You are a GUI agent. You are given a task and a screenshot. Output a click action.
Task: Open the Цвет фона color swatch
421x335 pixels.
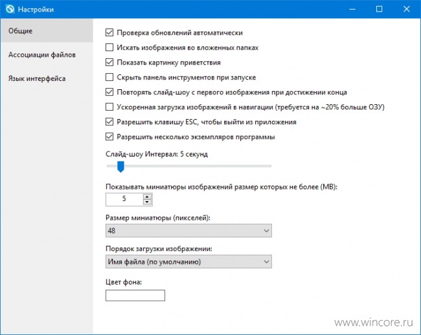(135, 296)
